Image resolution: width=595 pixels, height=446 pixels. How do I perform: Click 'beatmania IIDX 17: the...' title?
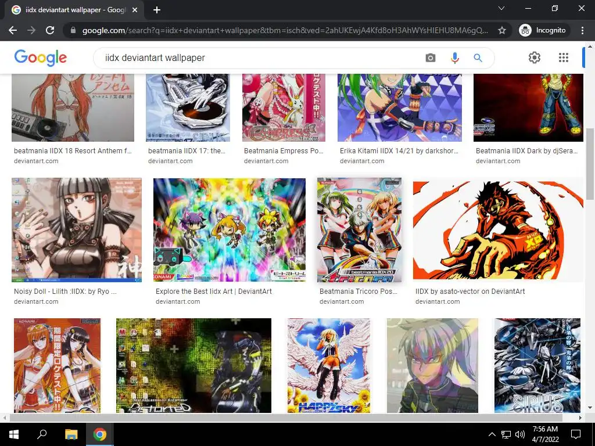[187, 151]
